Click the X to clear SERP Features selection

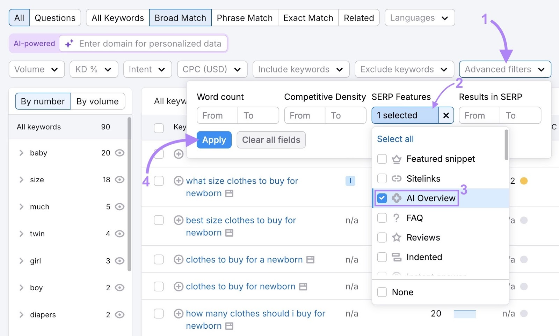tap(446, 115)
